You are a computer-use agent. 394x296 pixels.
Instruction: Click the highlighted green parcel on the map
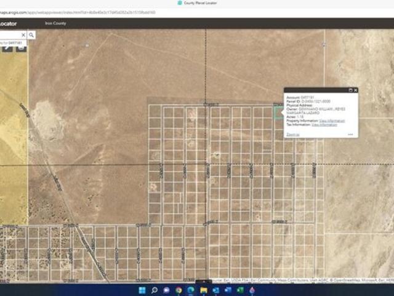click(278, 113)
